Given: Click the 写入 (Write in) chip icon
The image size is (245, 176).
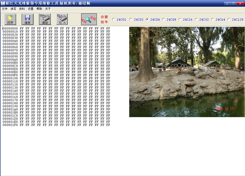Looking at the screenshot, I should [62, 19].
